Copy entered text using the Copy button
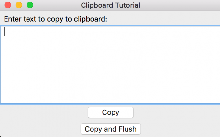The height and width of the screenshot is (137, 220). [x=110, y=112]
